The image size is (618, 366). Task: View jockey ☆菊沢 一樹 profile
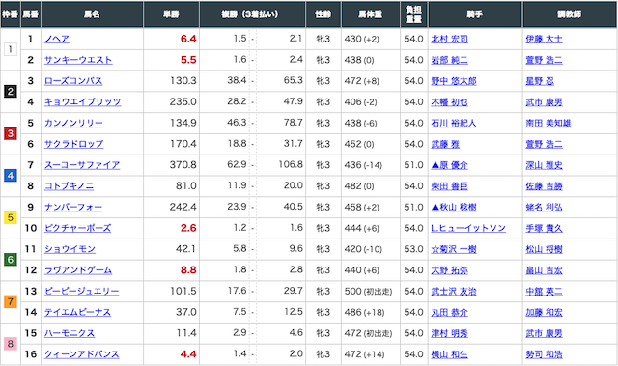[454, 249]
